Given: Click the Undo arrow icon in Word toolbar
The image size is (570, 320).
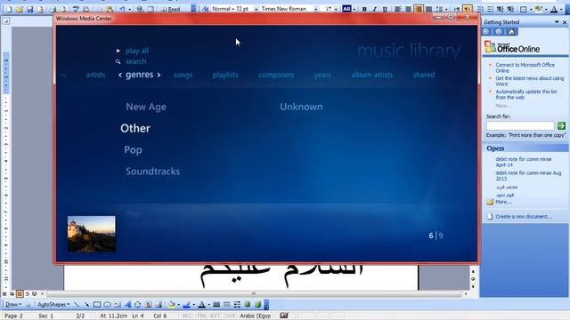Looking at the screenshot, I should click(x=123, y=9).
